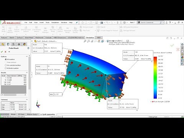Open the File menu
Viewport: 184px width, 138px height.
tap(26, 23)
